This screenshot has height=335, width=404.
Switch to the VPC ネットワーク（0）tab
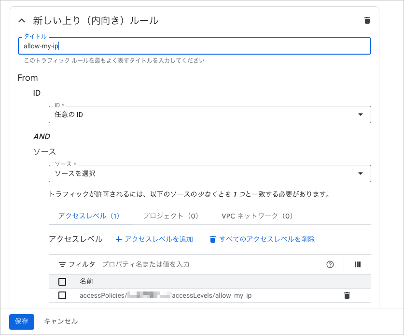[x=257, y=216]
